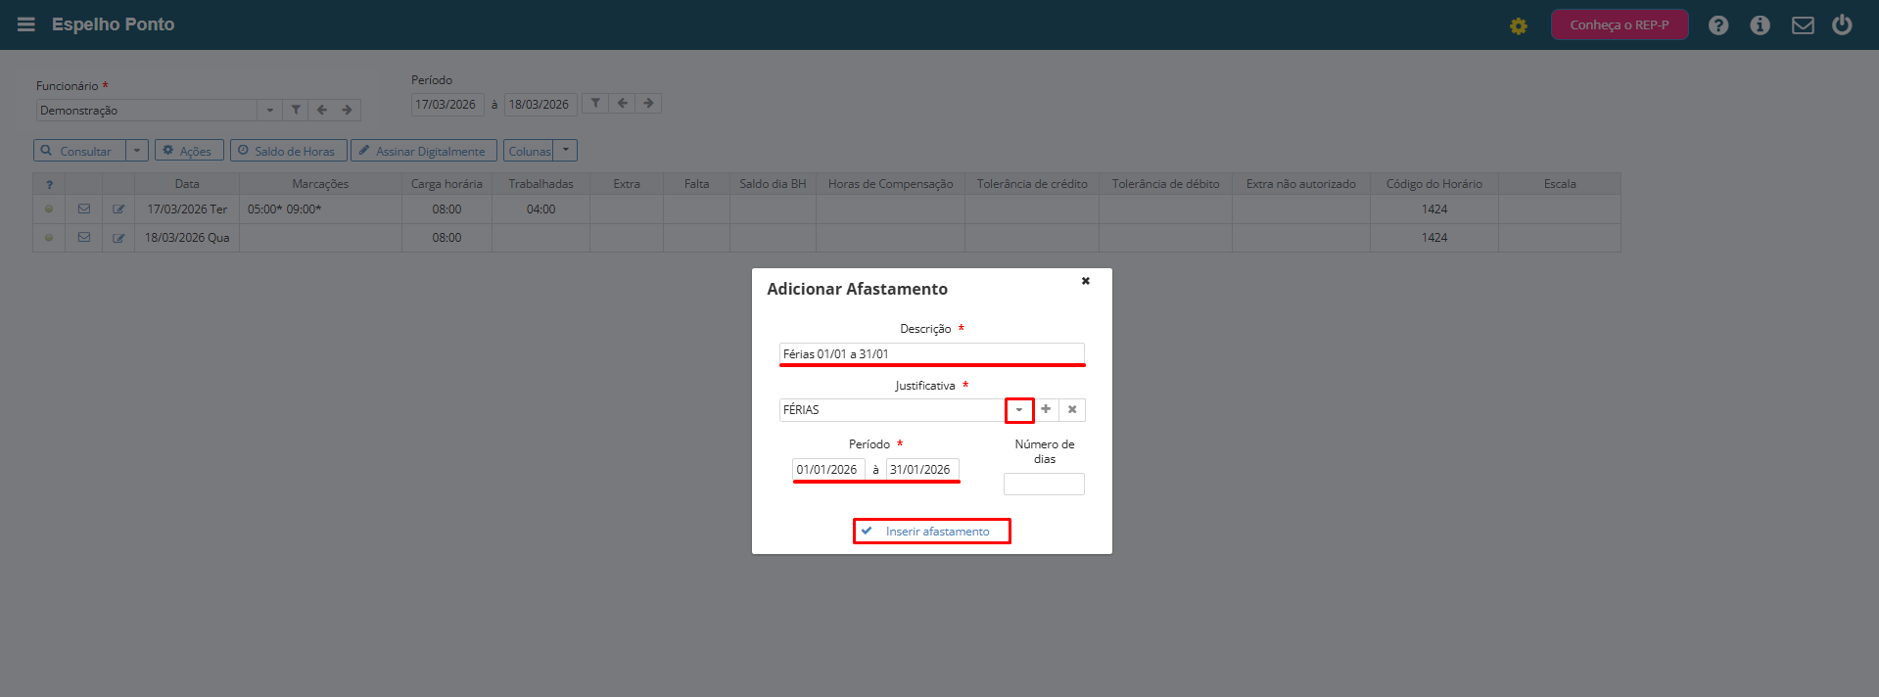Click the envelope icon in 18/03/2026 row
The width and height of the screenshot is (1879, 697).
(84, 237)
